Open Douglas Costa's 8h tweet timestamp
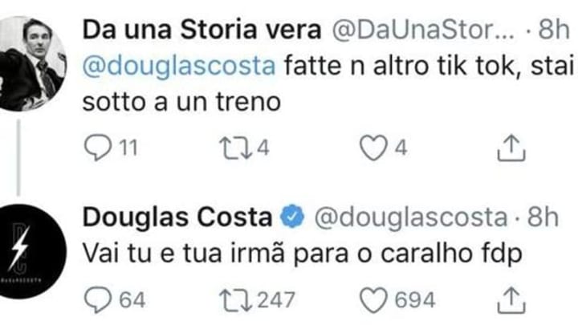 point(543,217)
